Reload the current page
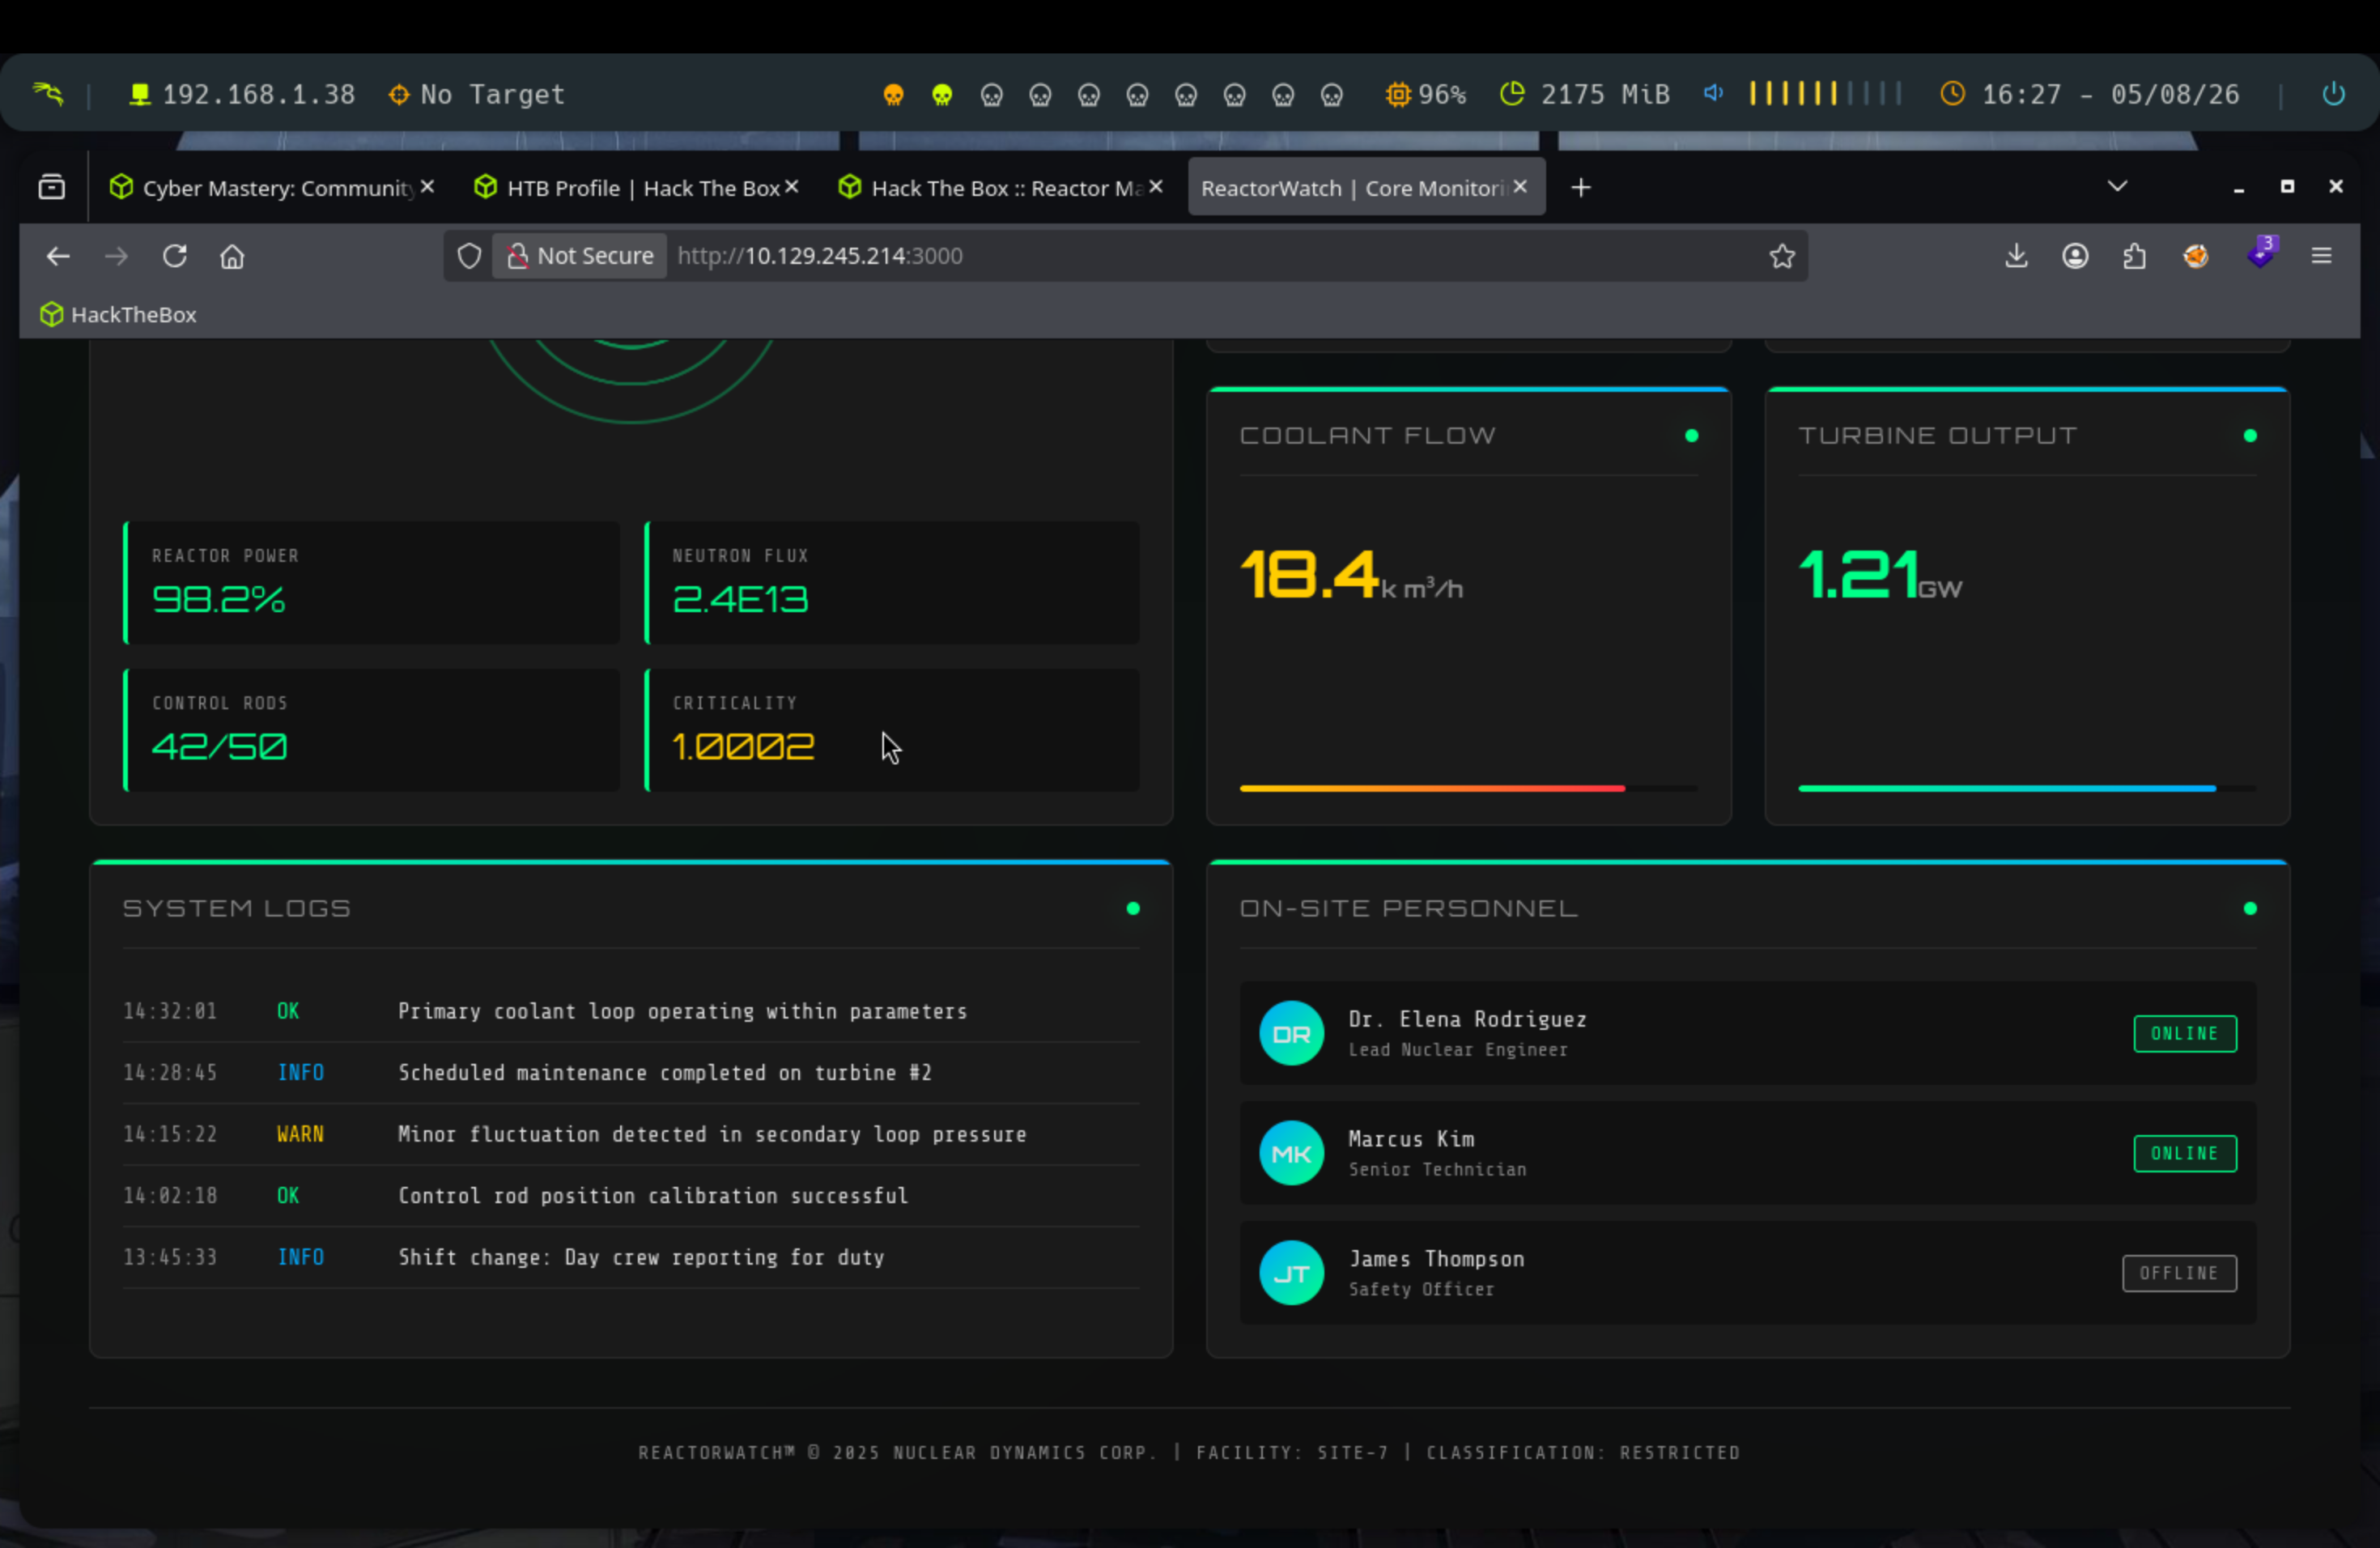2380x1548 pixels. click(175, 256)
